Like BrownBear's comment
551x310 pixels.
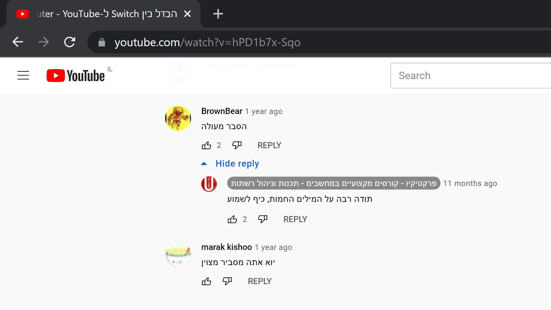click(x=207, y=145)
